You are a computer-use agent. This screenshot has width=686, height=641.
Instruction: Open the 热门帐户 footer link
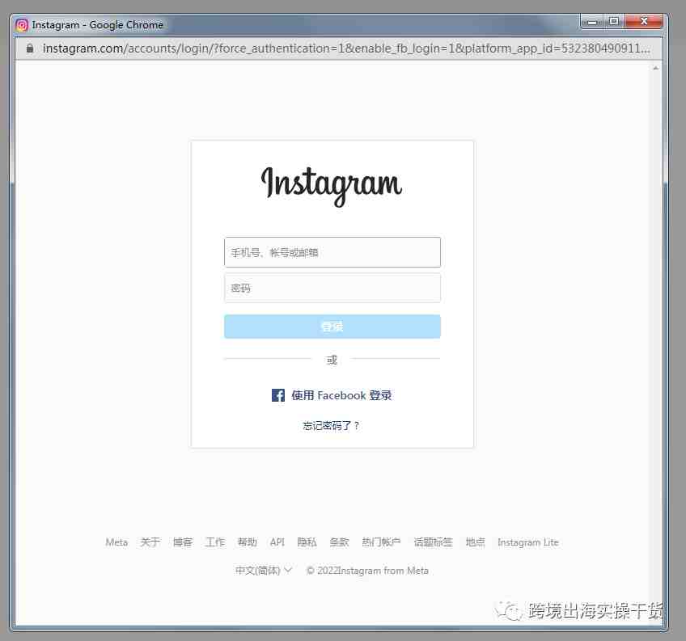(381, 542)
